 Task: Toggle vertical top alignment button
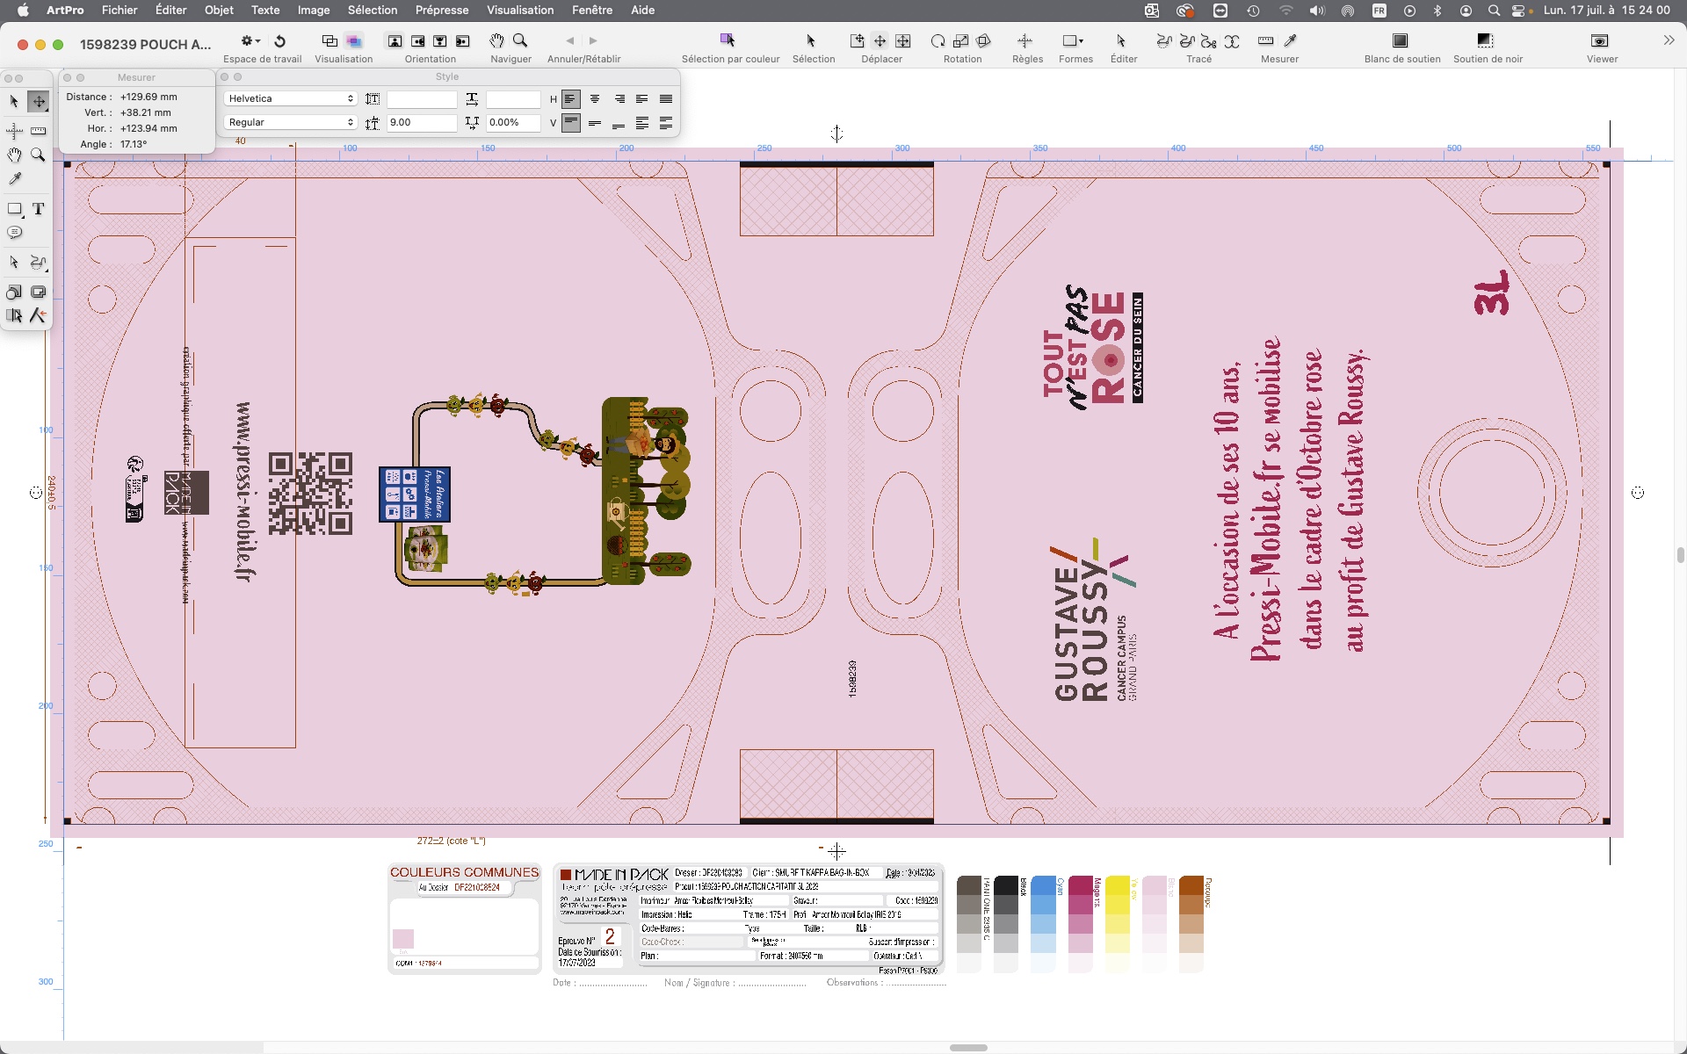pyautogui.click(x=571, y=123)
